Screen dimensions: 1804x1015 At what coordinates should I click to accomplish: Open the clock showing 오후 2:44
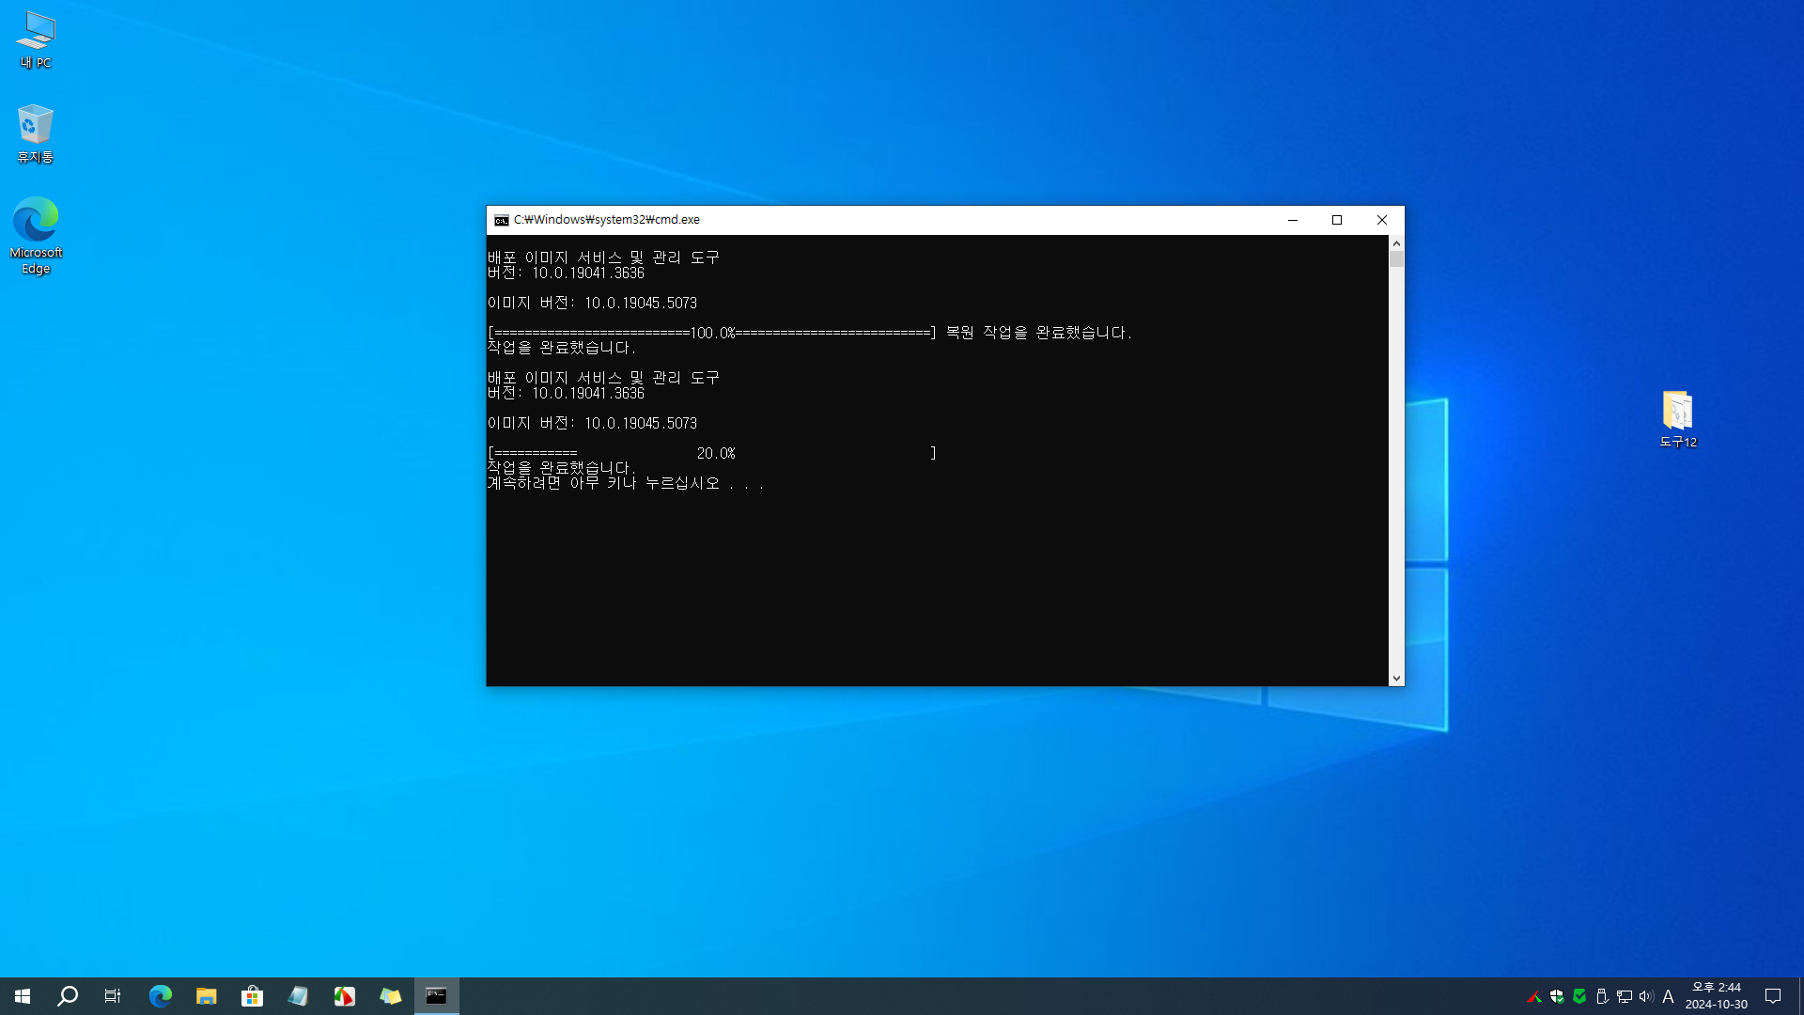(x=1717, y=996)
